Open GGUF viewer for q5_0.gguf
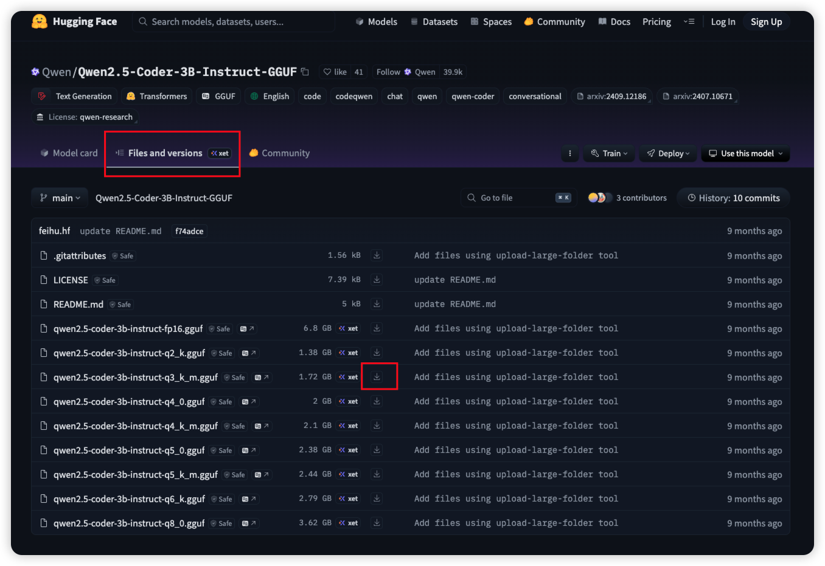Screen dimensions: 825x566 coord(249,450)
